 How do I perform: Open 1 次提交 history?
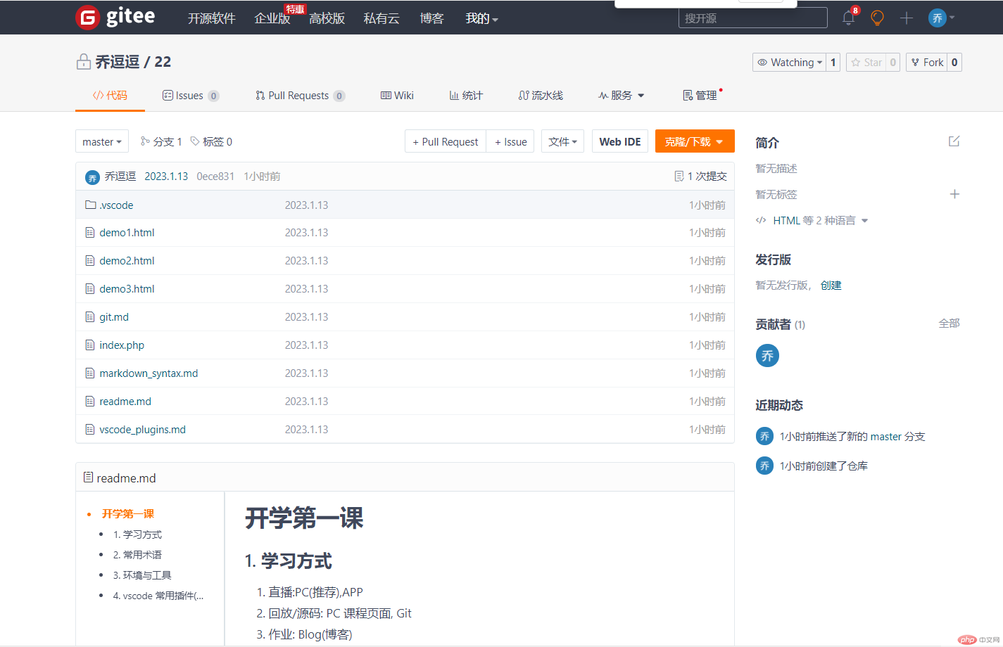(700, 177)
